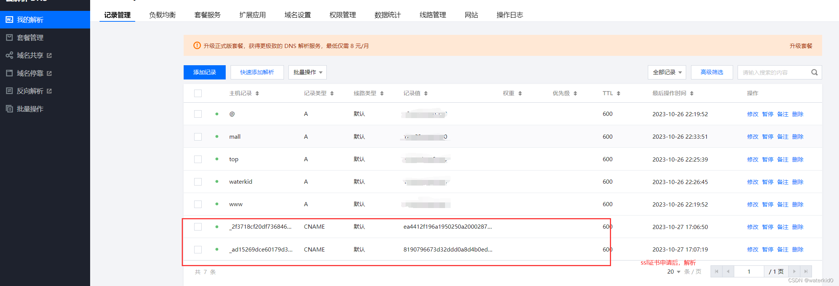Open 我的解析 in the sidebar
Screen dimensions: 839x286
45,19
